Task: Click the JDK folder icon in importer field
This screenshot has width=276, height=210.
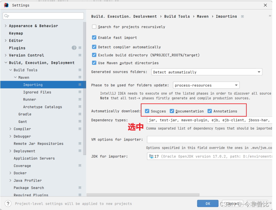Action: (151, 156)
